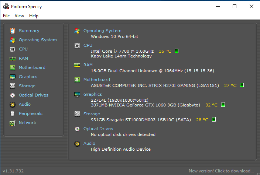View the Graphics sidebar section

[28, 77]
